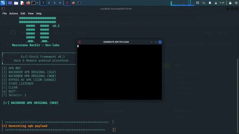Viewport: 239px width, 134px height.
Task: Click the '[q] QUIT' line
Action: [x=9, y=91]
